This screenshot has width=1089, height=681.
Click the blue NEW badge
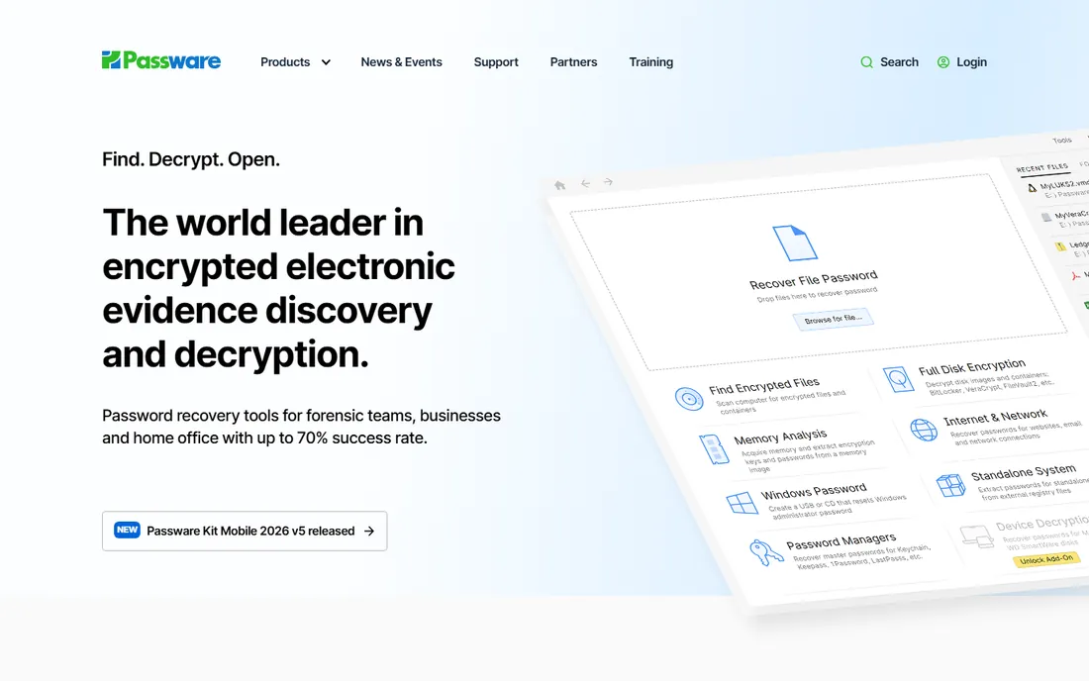coord(127,530)
